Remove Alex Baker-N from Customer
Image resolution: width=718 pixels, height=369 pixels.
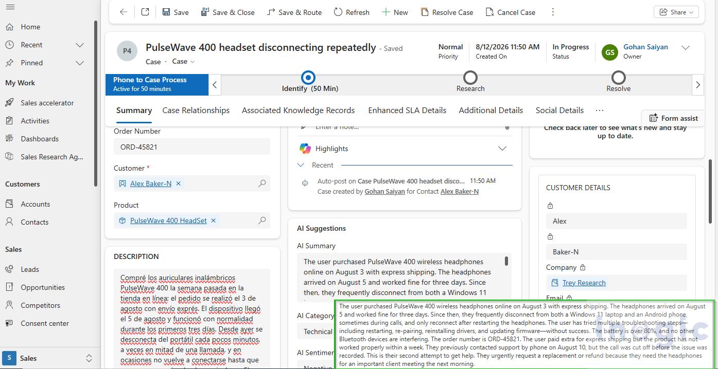pos(179,183)
